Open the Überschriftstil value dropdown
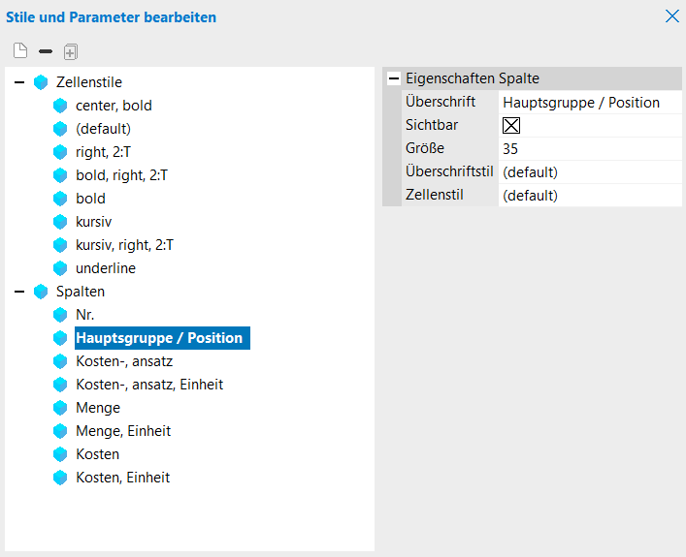 (x=589, y=171)
